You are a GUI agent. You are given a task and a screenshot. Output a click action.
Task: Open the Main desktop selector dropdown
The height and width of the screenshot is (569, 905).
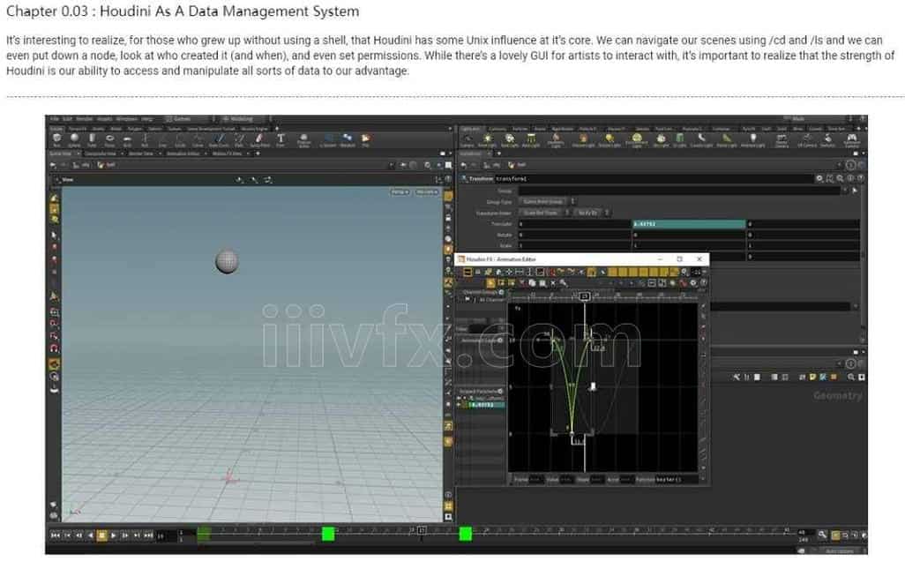(817, 119)
